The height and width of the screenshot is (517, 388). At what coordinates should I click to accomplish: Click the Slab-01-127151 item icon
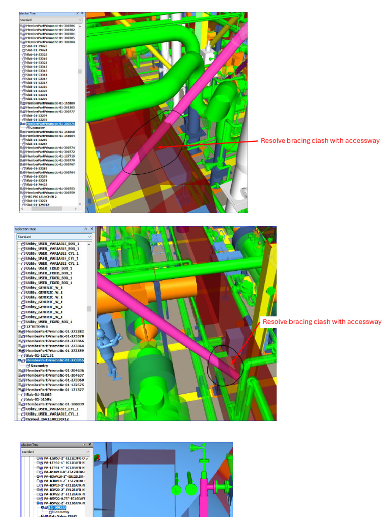click(x=23, y=356)
